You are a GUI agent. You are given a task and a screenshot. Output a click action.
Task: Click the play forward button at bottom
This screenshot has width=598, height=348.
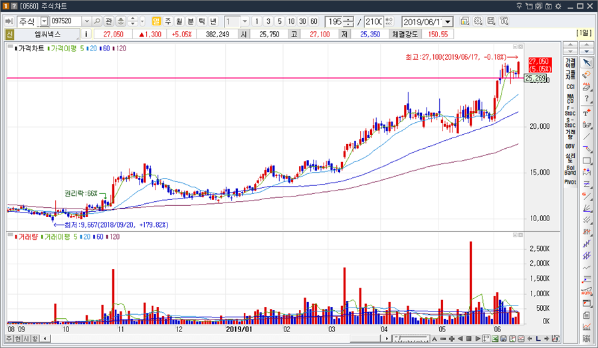click(x=478, y=339)
